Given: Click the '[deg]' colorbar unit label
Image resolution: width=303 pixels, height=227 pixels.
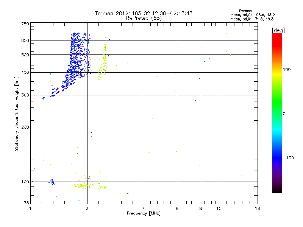Looking at the screenshot, I should [278, 30].
